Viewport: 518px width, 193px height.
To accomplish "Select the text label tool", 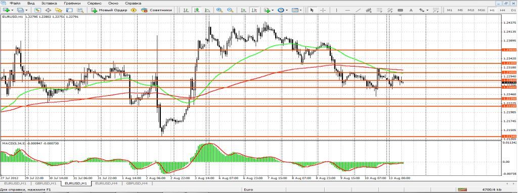I will tap(411, 10).
